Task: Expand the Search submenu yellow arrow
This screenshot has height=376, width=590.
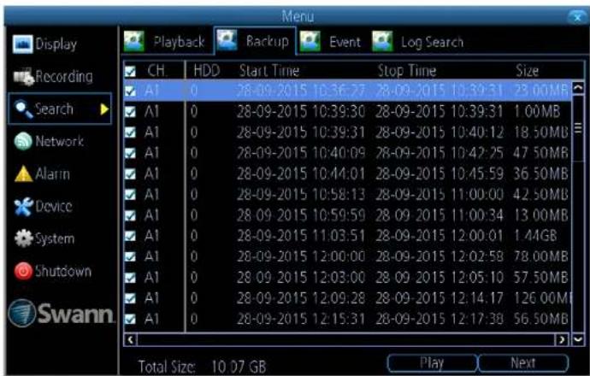Action: [104, 109]
